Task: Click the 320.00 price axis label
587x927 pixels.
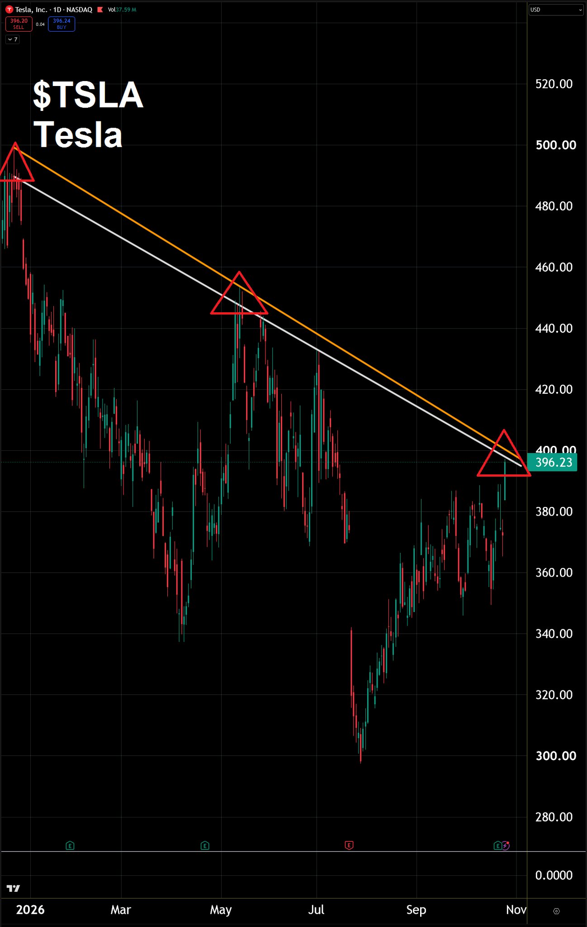Action: tap(554, 695)
